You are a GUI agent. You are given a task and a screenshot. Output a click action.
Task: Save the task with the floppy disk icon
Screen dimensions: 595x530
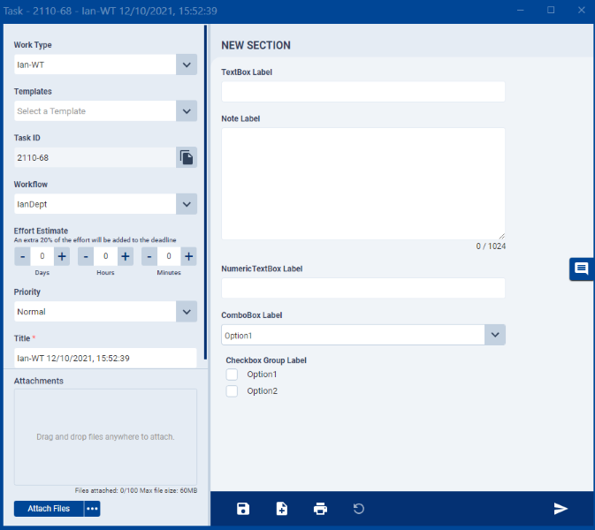(x=243, y=509)
